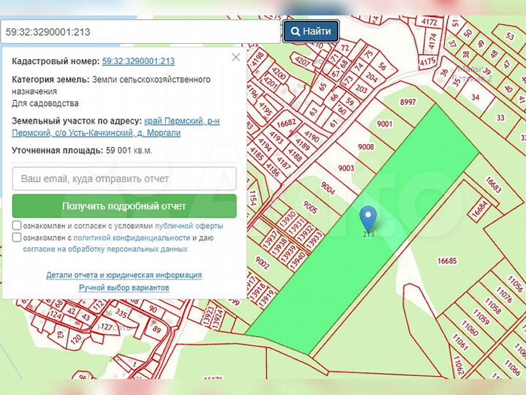Click parcel 9004 on the map

[x=327, y=189]
